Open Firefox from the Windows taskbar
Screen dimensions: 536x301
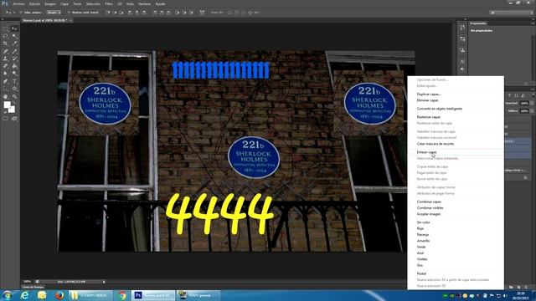[59, 295]
